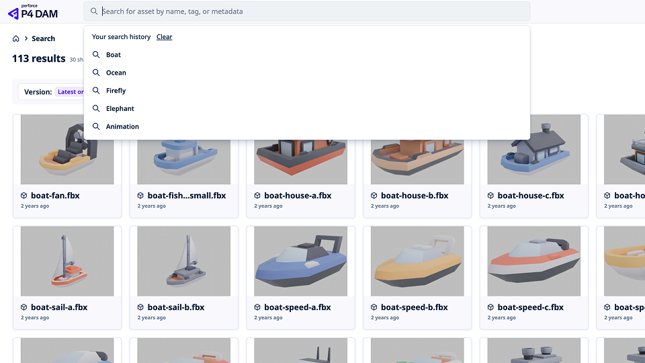Open the boat-sail-a.fbx thumbnail

tap(67, 261)
